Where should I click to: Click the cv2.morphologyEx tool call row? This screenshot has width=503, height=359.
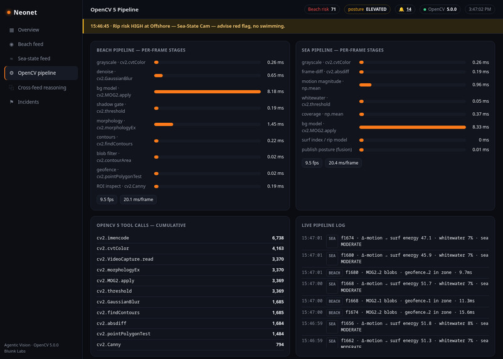tap(190, 270)
